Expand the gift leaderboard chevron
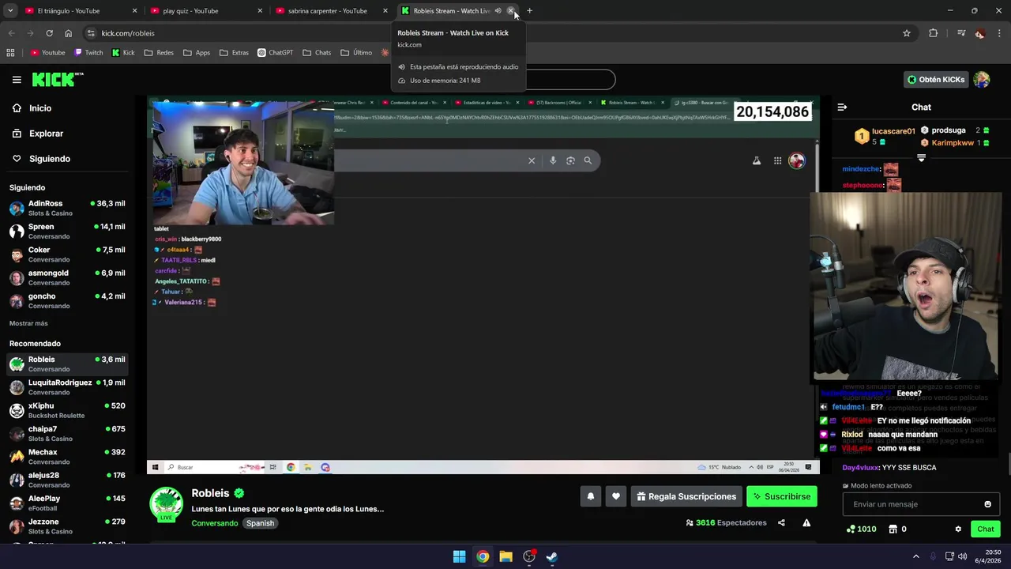Screen dimensions: 1011x569 [x=921, y=158]
